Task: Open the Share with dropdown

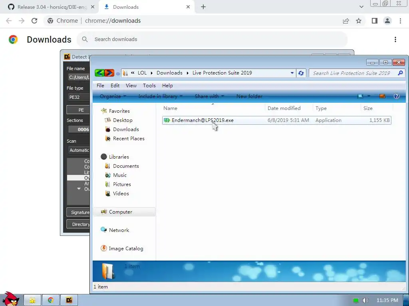Action: (209, 96)
